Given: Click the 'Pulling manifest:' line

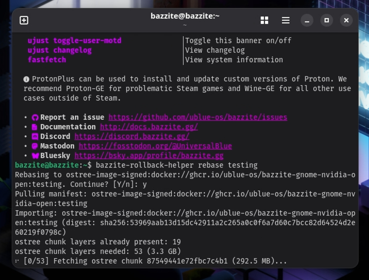Looking at the screenshot, I should pyautogui.click(x=185, y=199).
